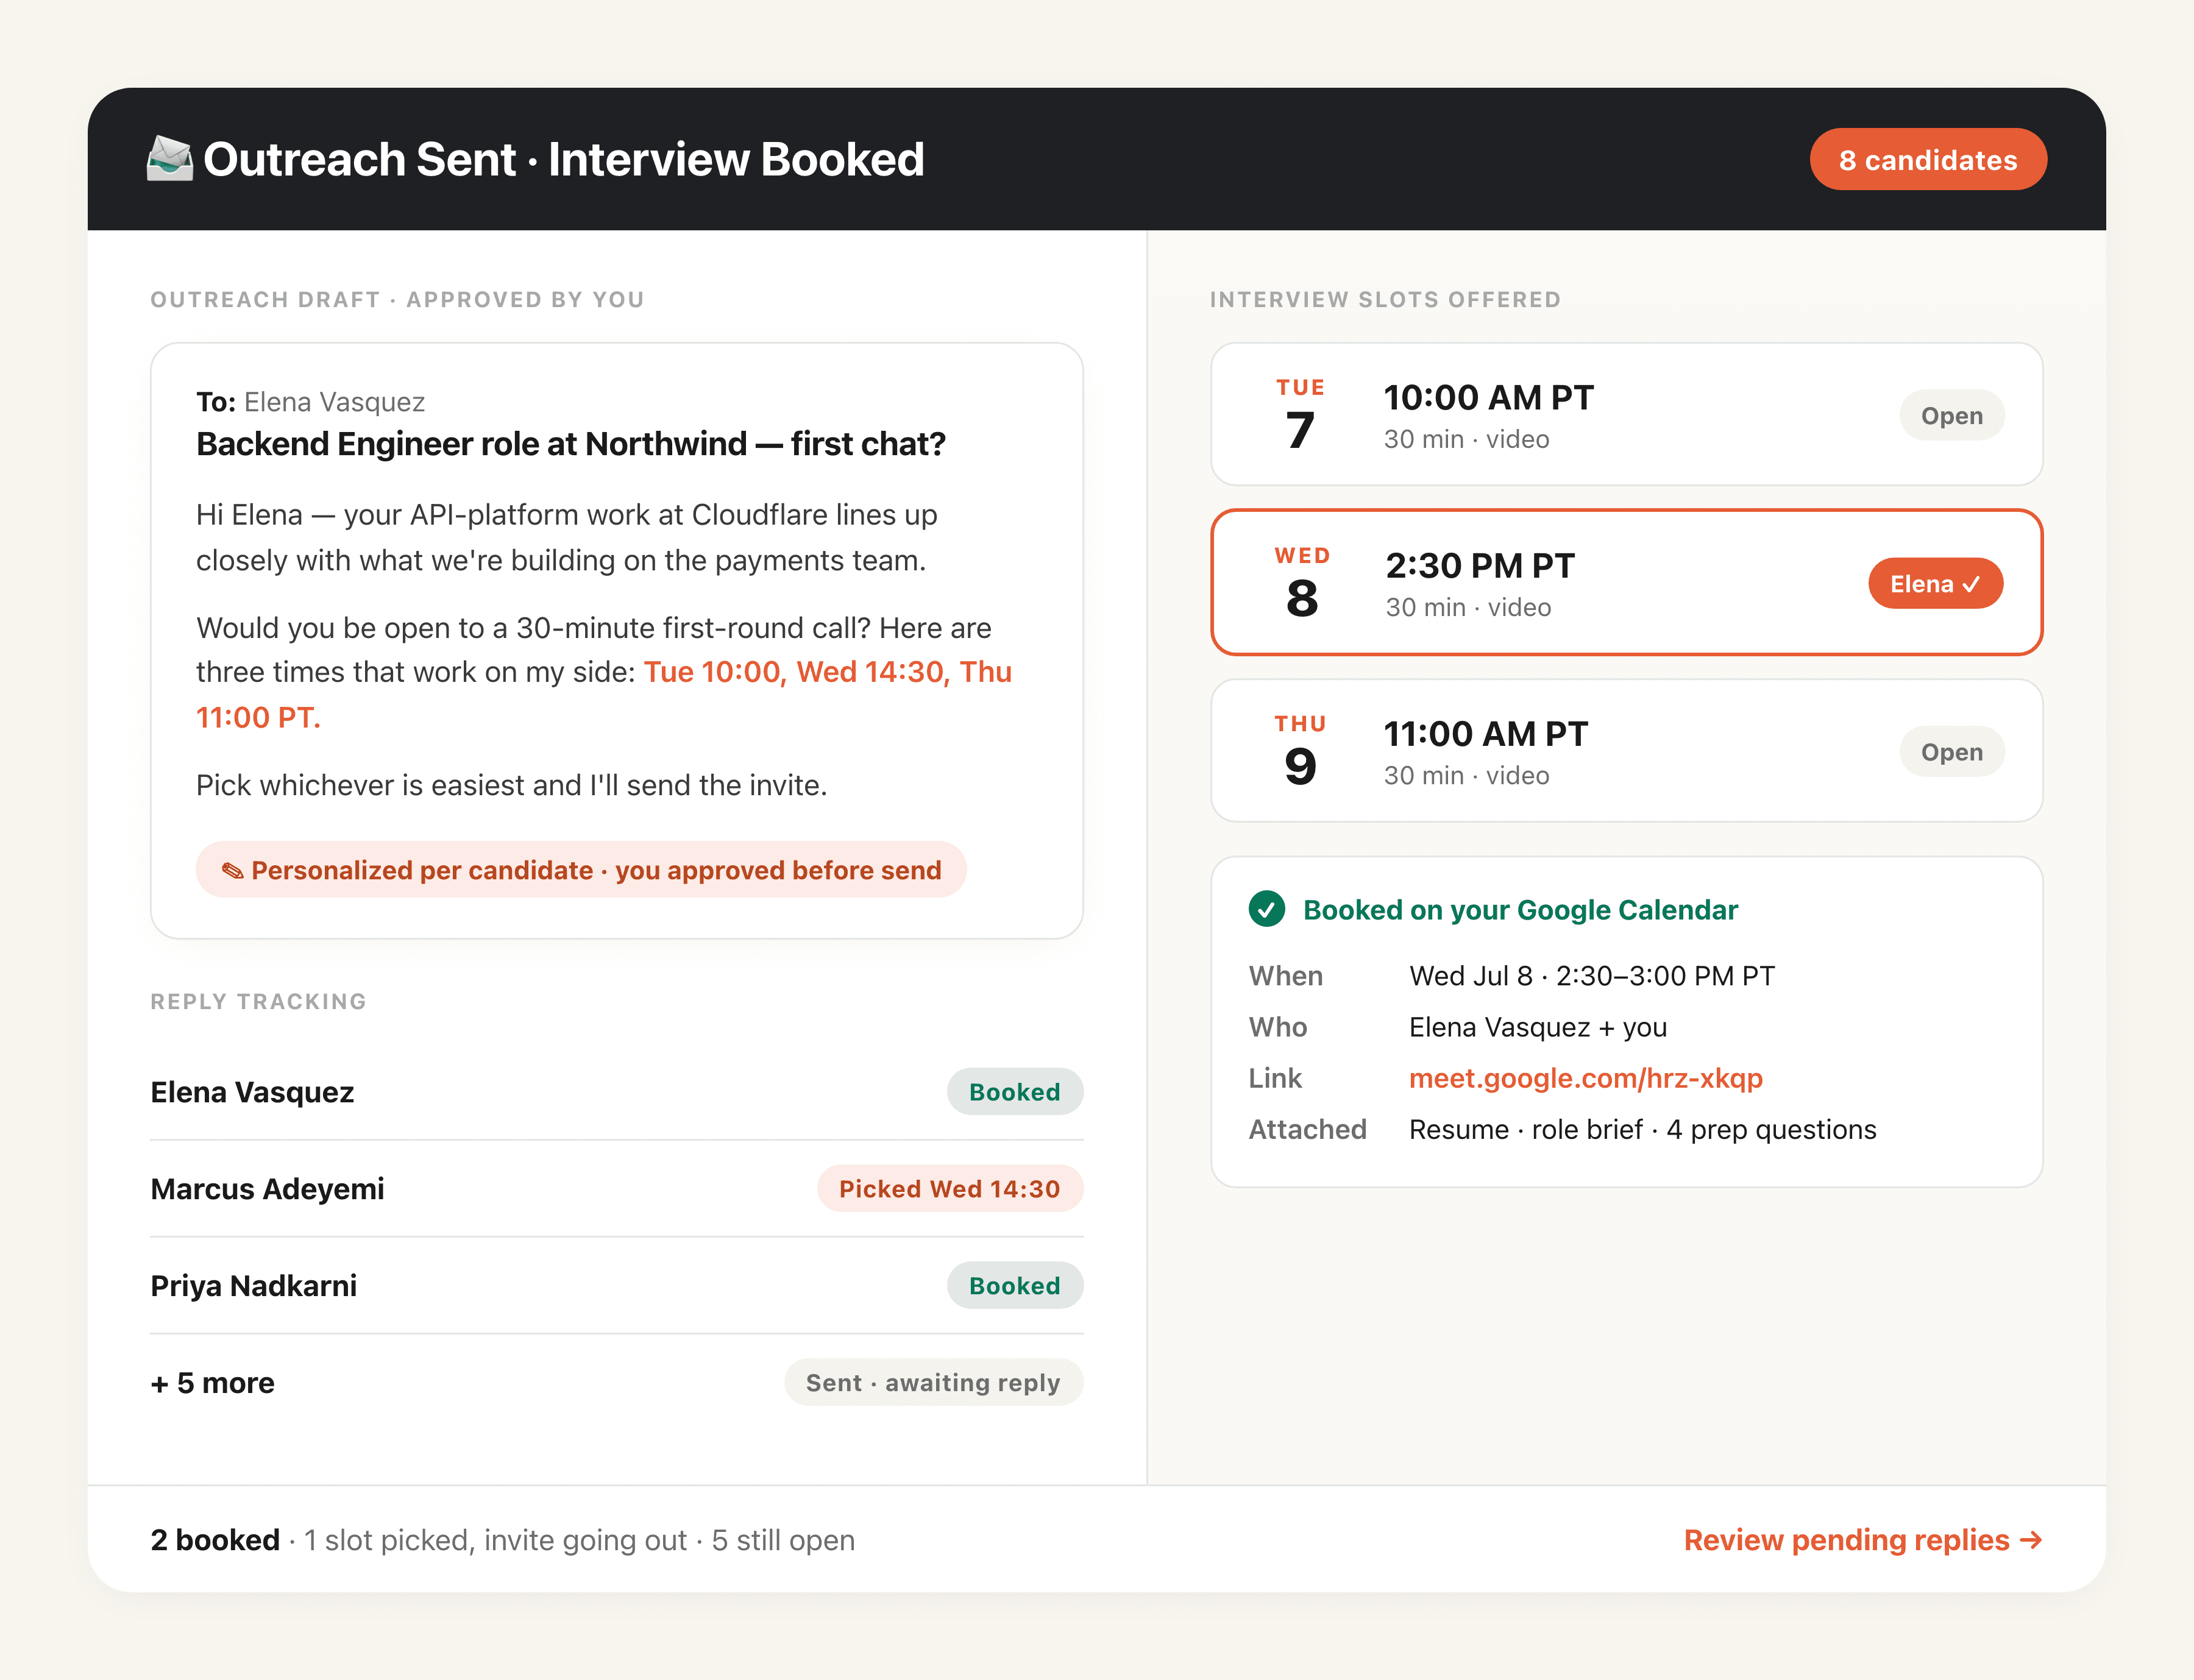Open the 8 candidates badge
Viewport: 2194px width, 1680px height.
1927,160
